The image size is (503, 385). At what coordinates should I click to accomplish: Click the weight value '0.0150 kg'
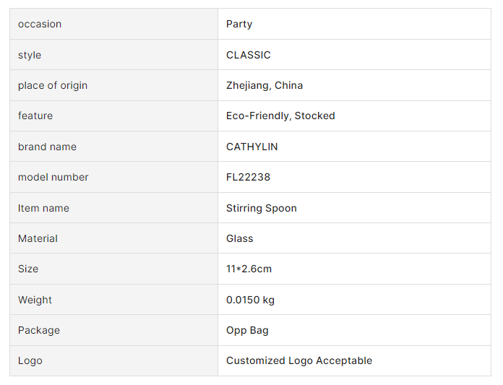click(250, 300)
